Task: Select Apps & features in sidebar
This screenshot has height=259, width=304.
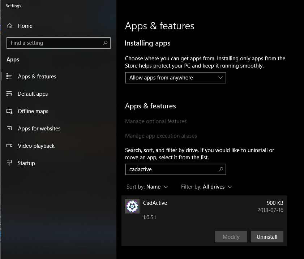Action: coord(37,77)
